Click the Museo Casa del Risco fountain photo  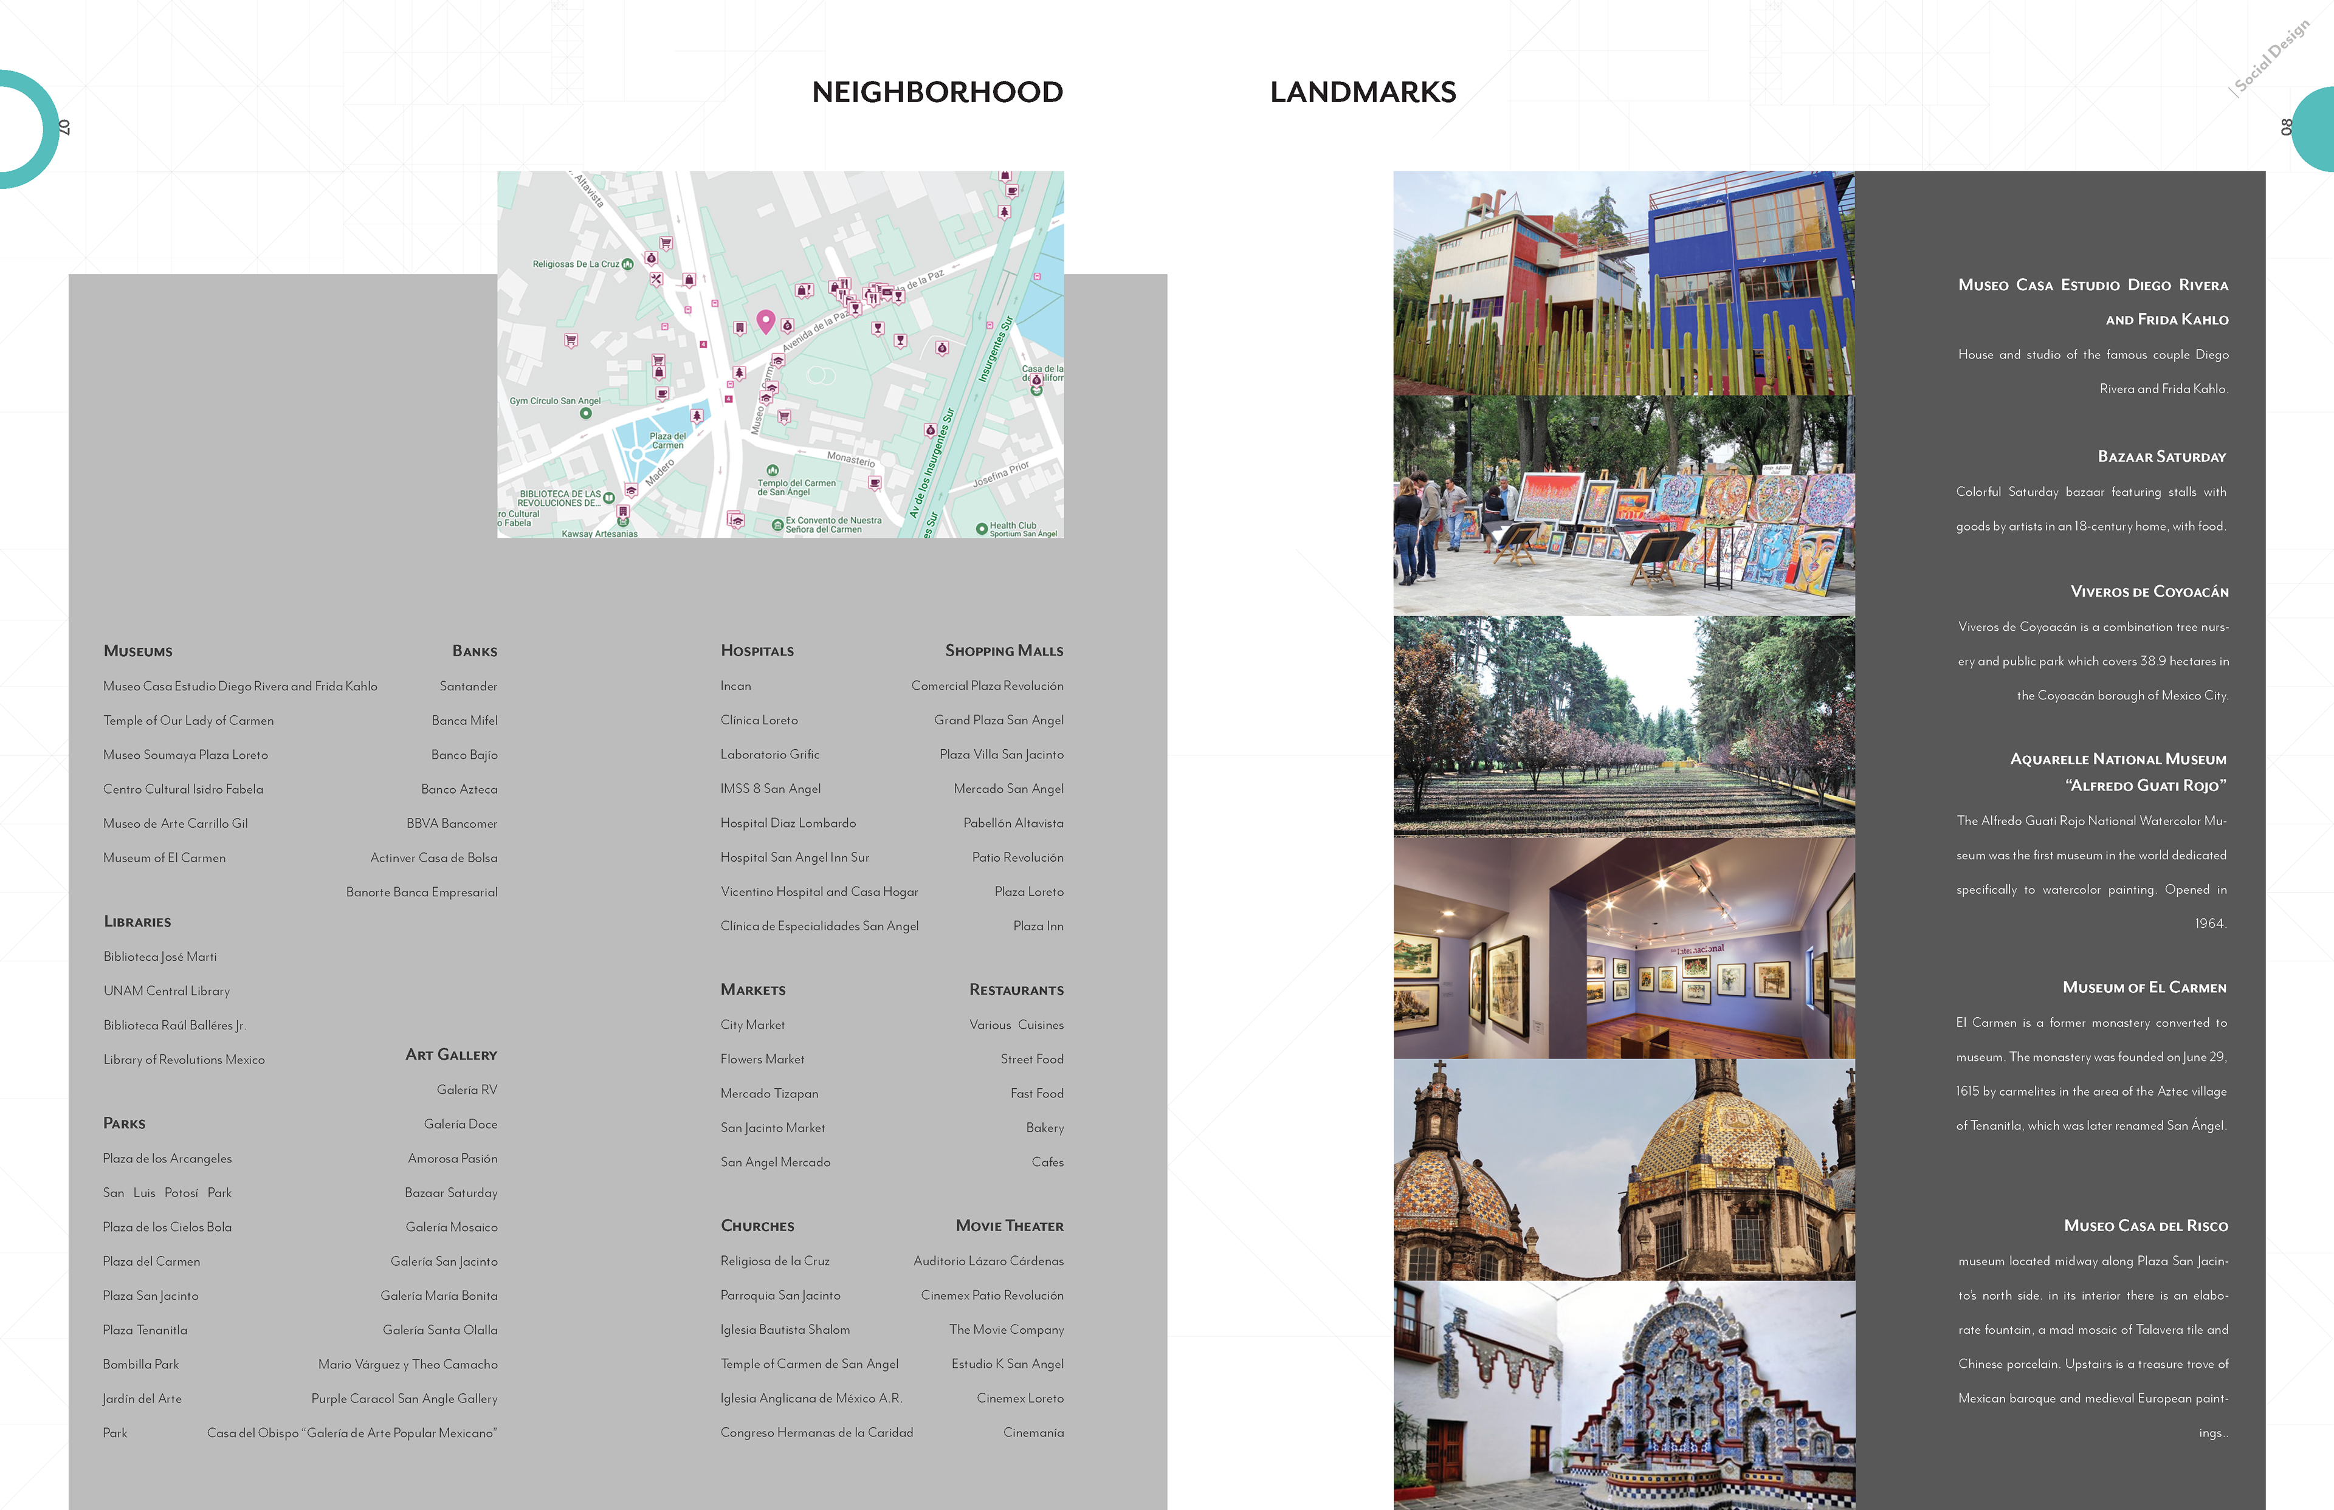pos(1623,1395)
